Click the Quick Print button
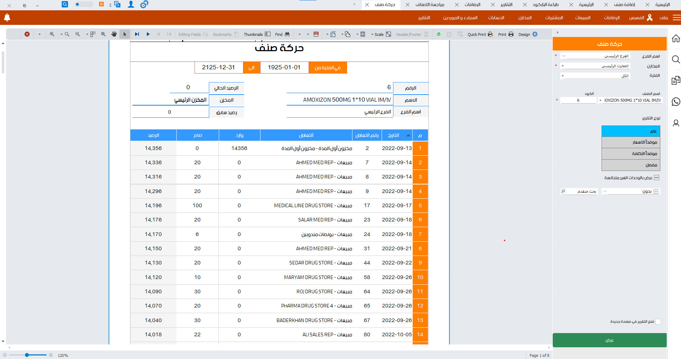The image size is (681, 359). [480, 34]
